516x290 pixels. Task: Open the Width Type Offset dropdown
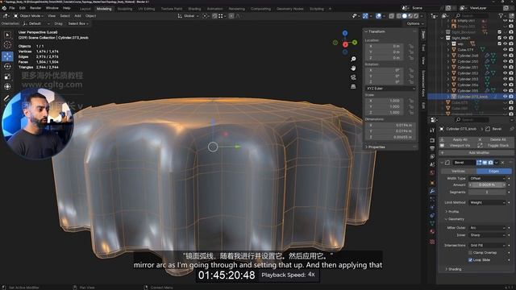coord(487,178)
